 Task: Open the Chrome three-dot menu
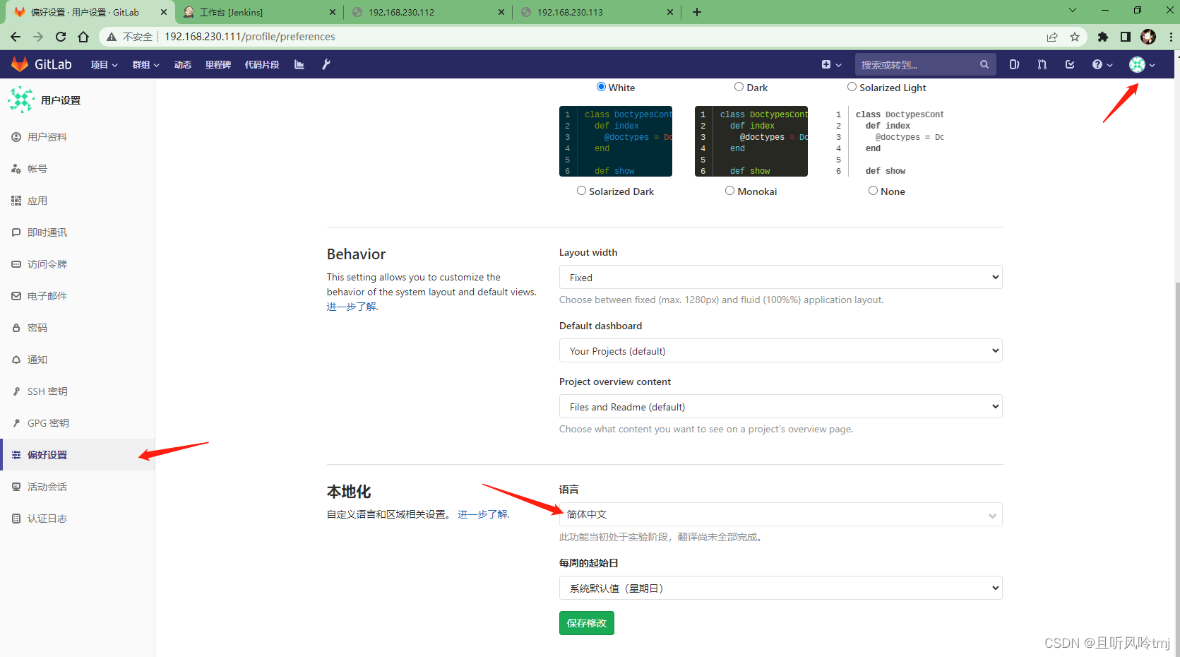(1171, 37)
